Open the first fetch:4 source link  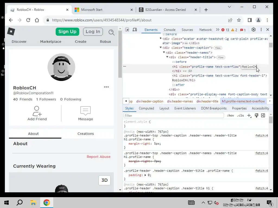261,135
